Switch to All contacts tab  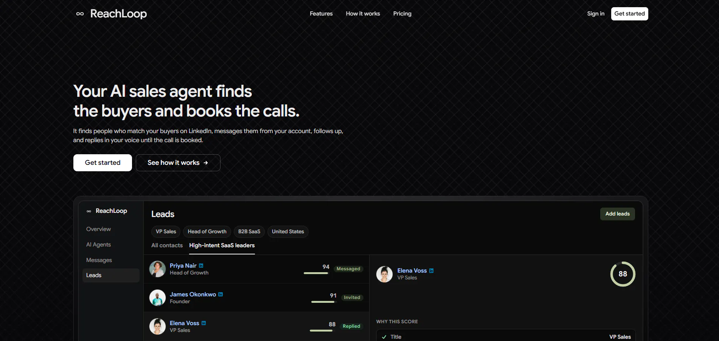point(167,245)
